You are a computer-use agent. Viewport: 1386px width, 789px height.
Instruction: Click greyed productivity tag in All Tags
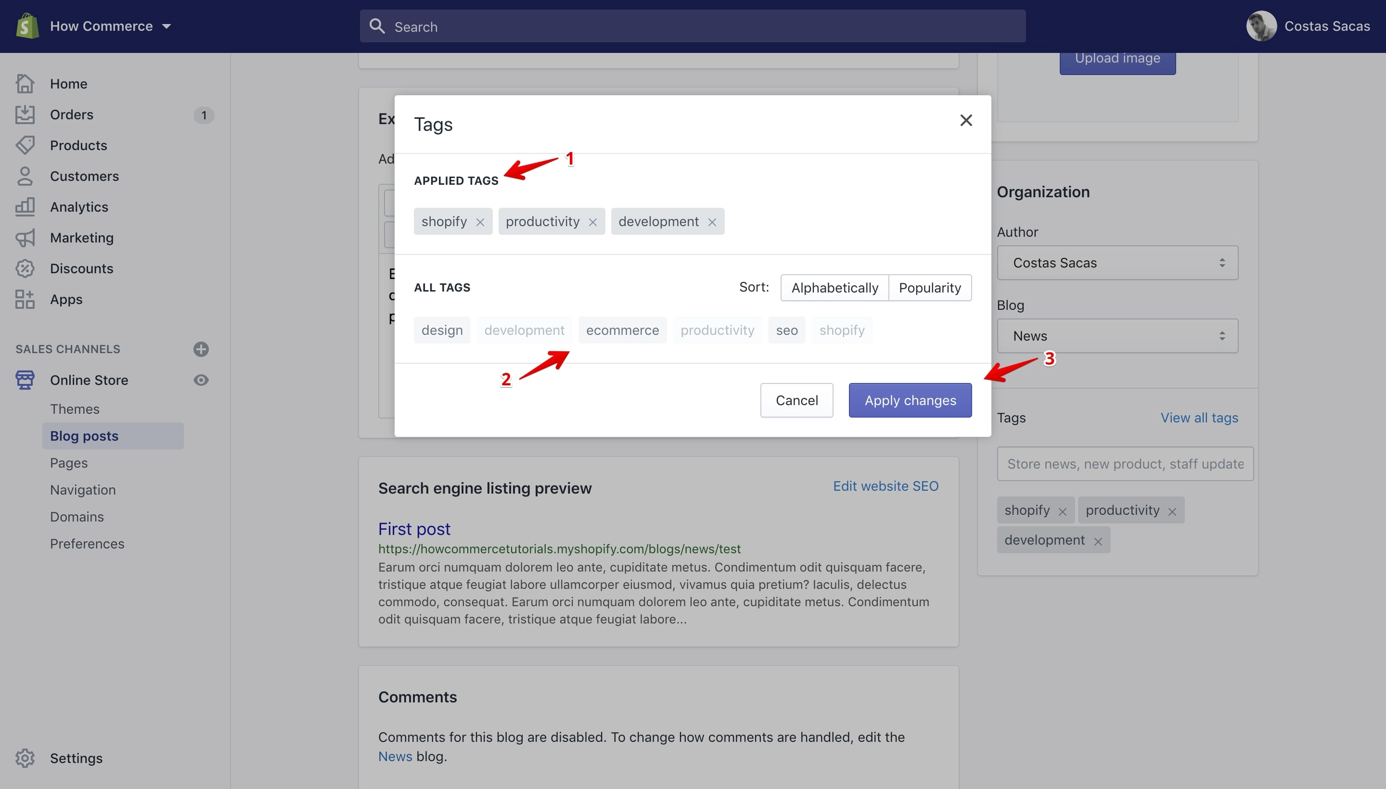pos(718,330)
